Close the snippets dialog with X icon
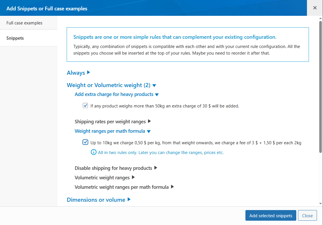The image size is (323, 225). click(315, 8)
